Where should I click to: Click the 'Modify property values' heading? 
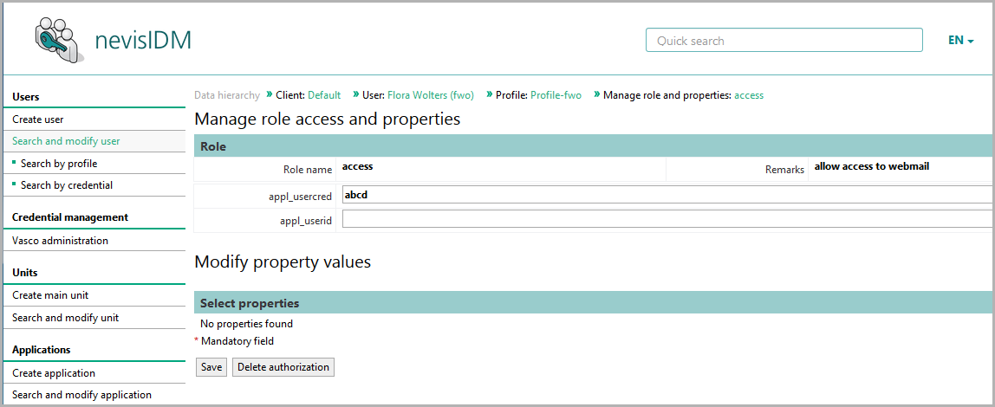[x=283, y=262]
